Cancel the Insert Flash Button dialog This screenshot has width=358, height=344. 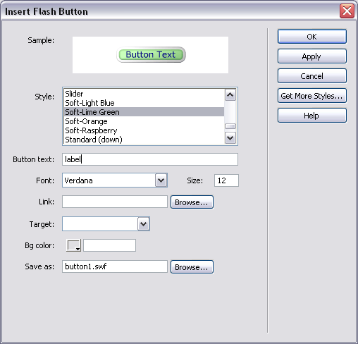(x=311, y=76)
